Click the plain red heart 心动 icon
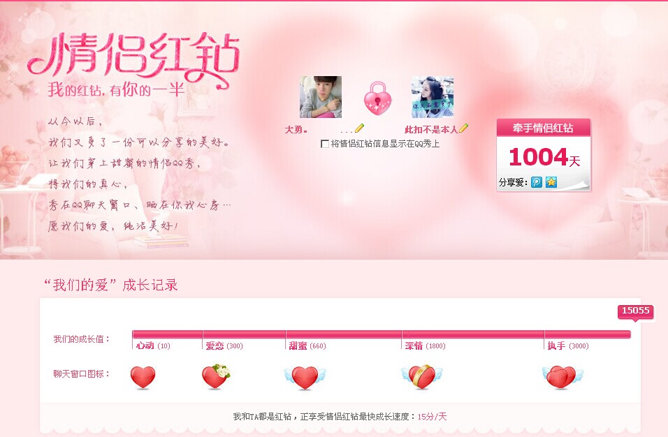Image resolution: width=668 pixels, height=437 pixels. (x=143, y=377)
